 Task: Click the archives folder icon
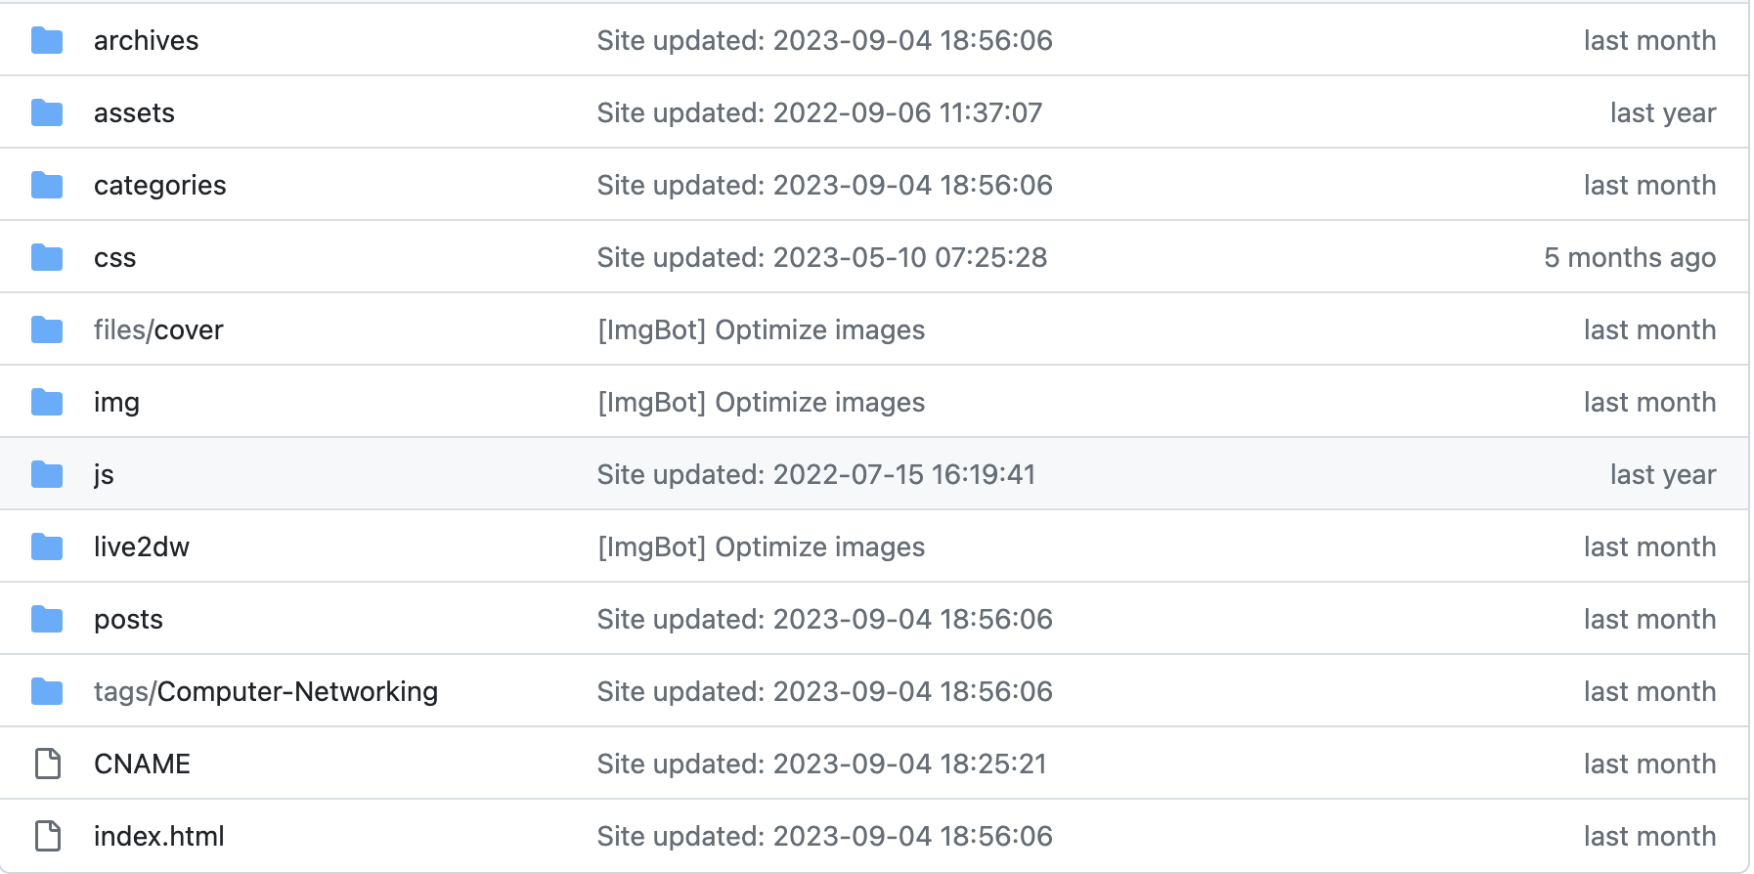(47, 40)
